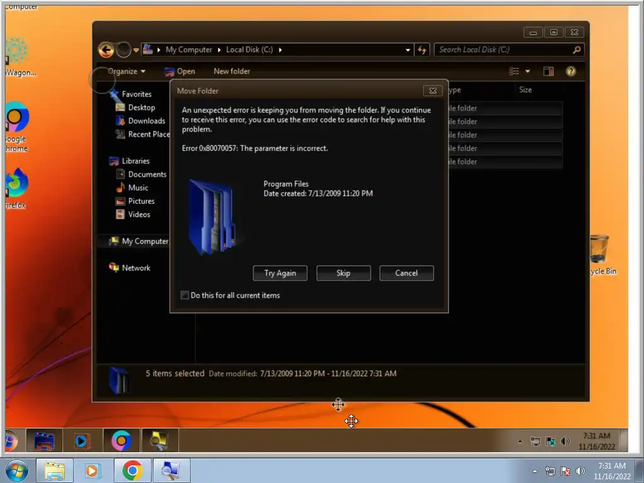Check 'Do this for all current items'
The image size is (644, 483).
(x=185, y=296)
